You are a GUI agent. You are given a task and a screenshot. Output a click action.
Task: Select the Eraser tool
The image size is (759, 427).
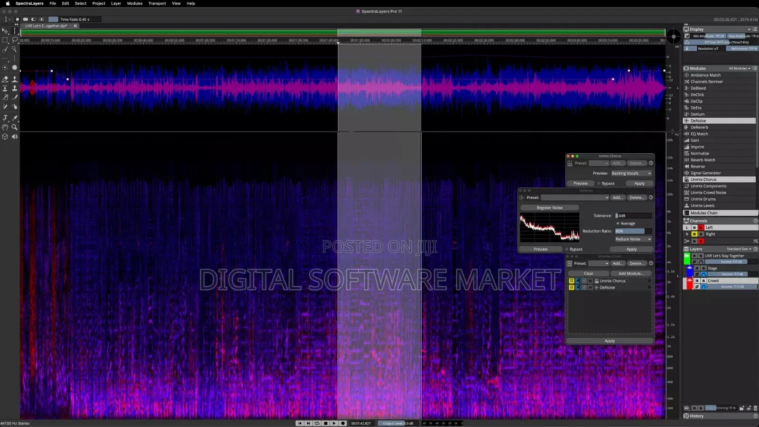[x=5, y=79]
